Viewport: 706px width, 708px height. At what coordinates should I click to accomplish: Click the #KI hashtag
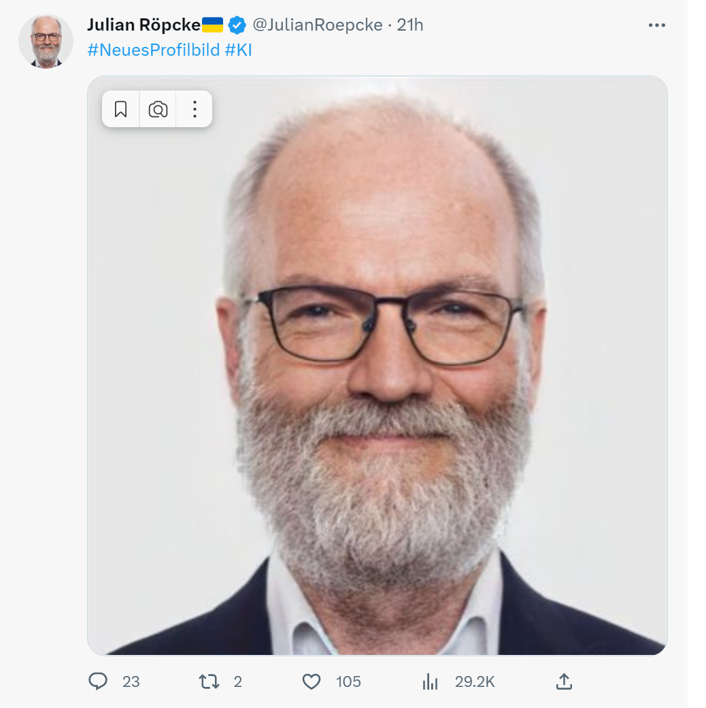(239, 50)
